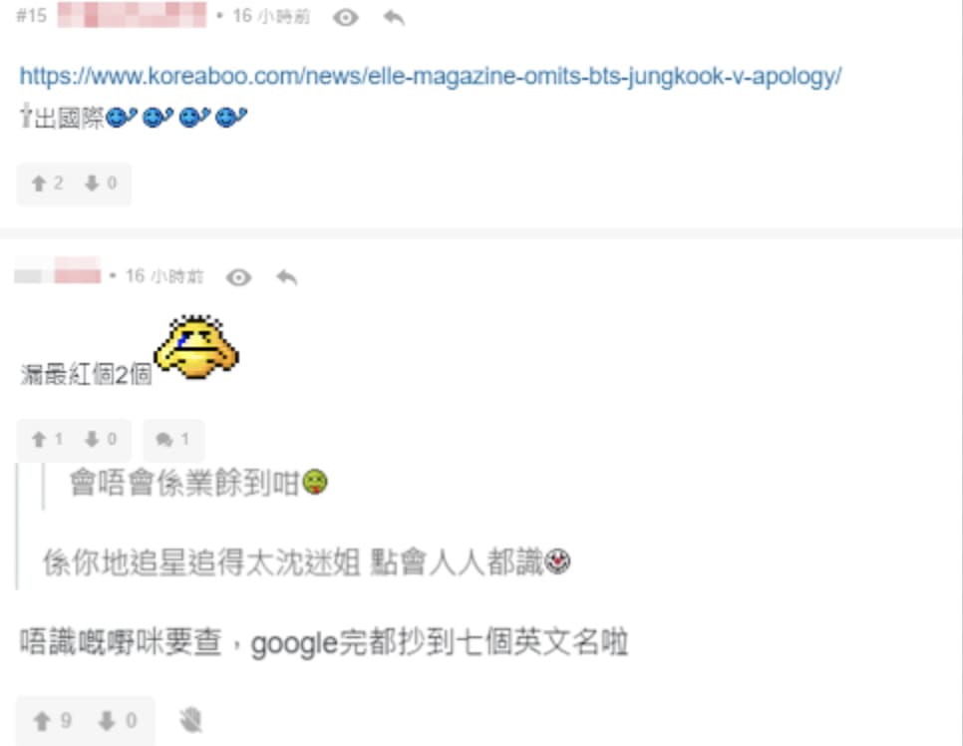Viewport: 963px width, 746px height.
Task: Click the eye icon on post #15
Action: tap(346, 18)
